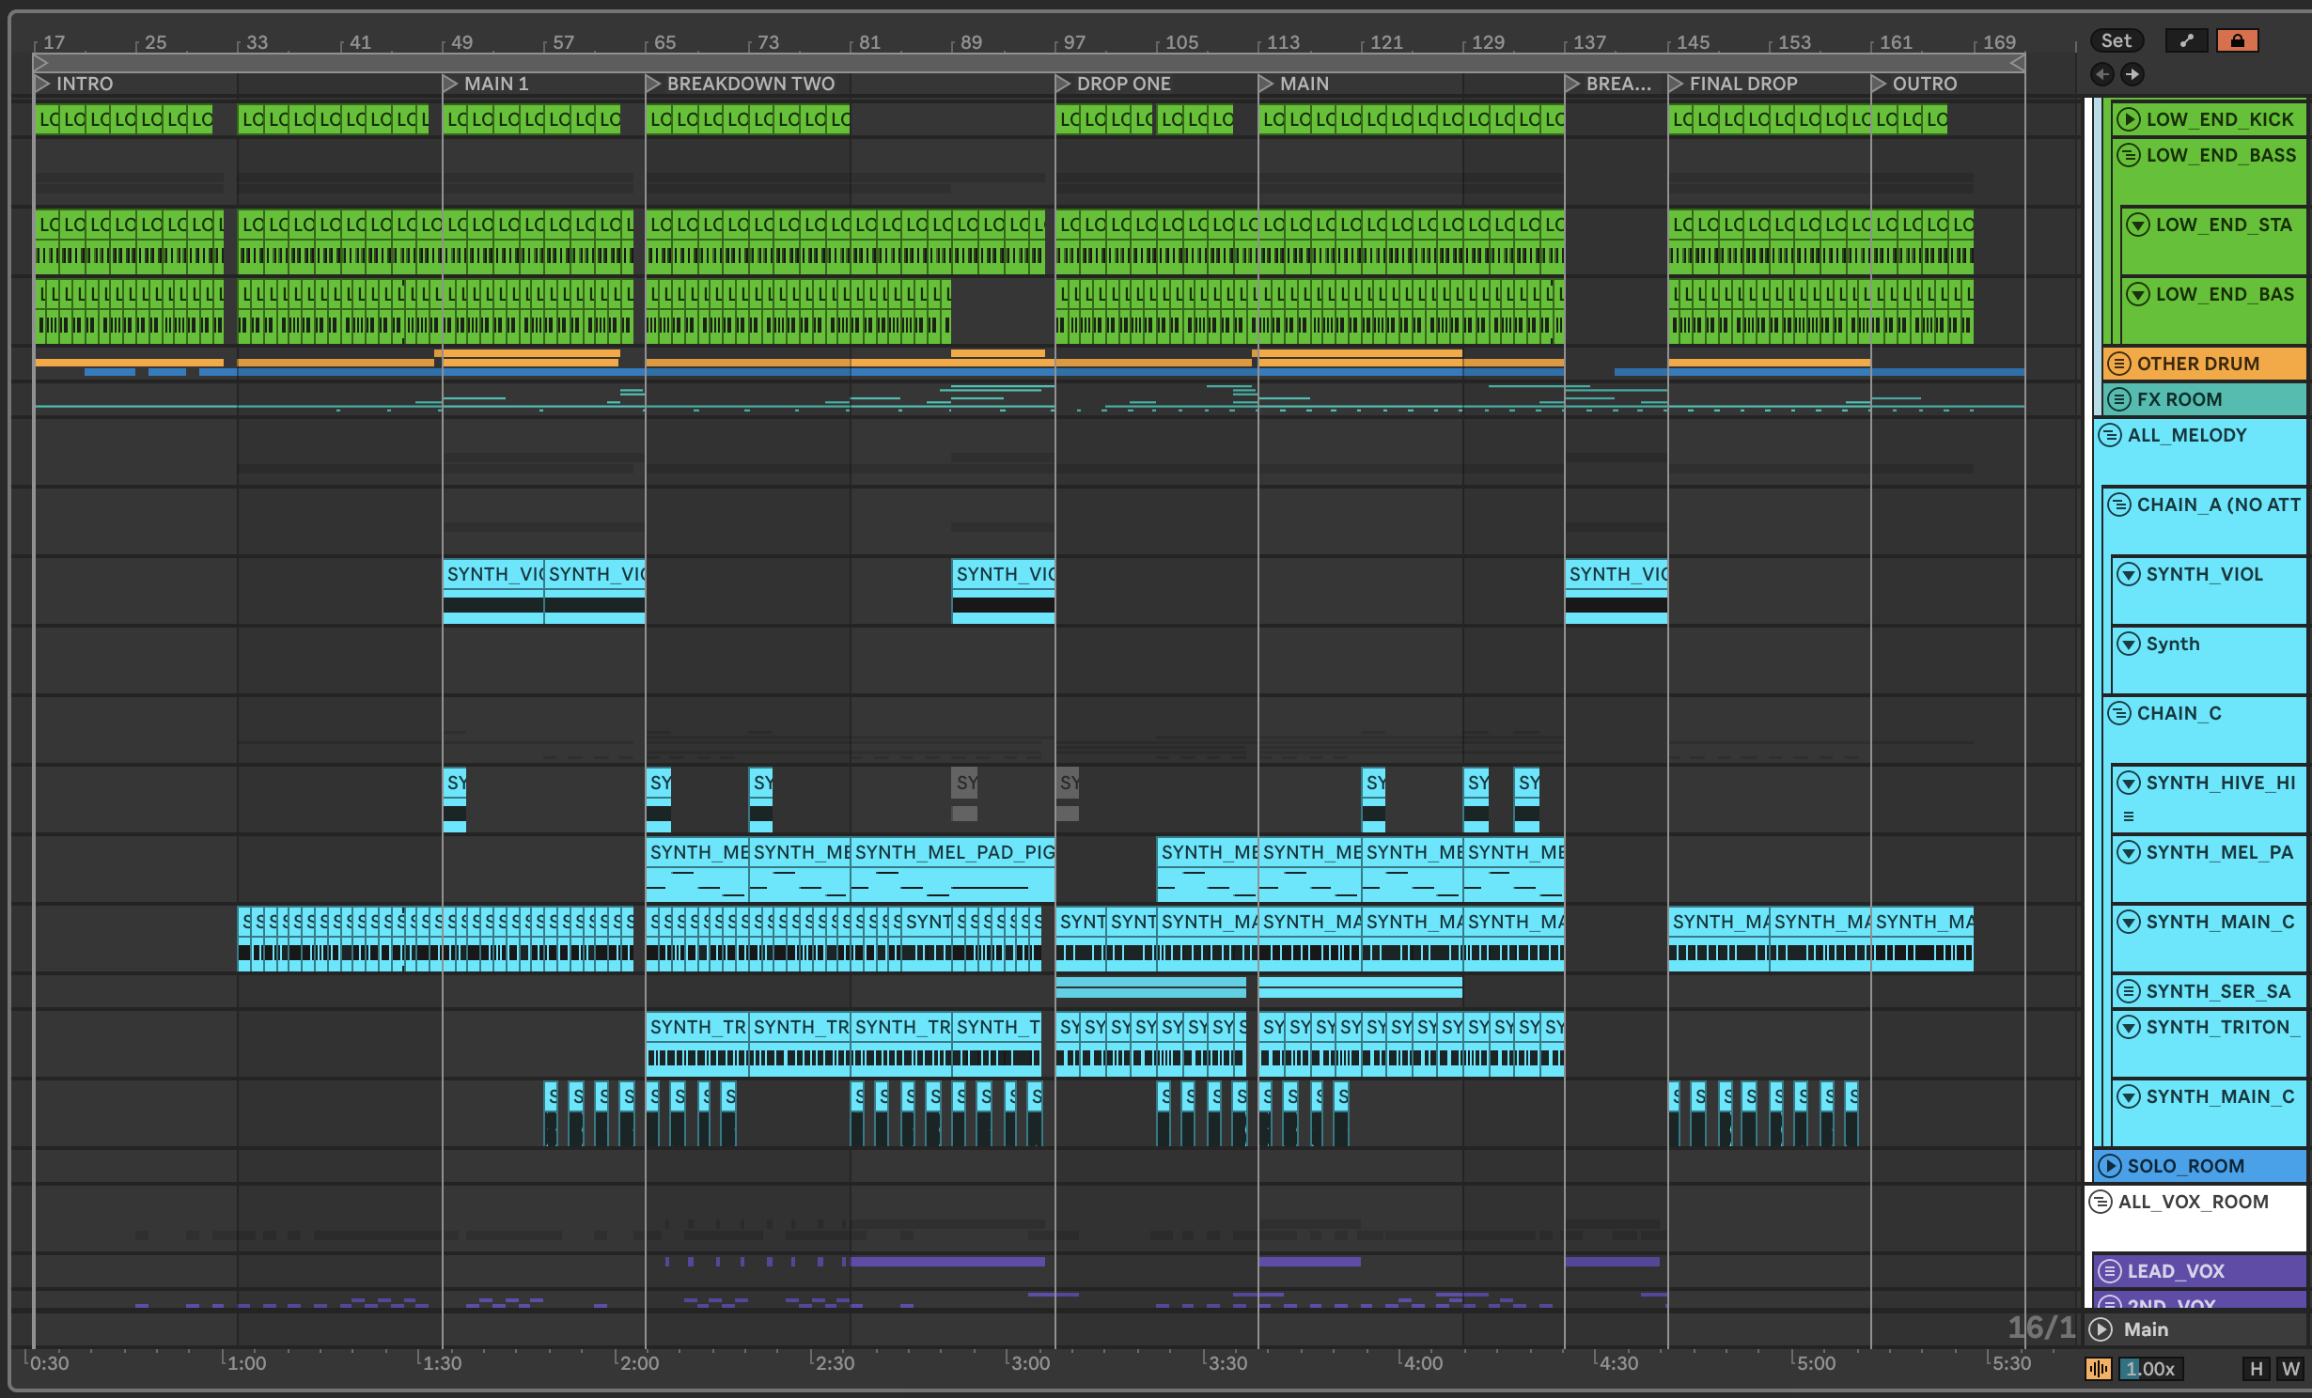This screenshot has height=1398, width=2312.
Task: Click the Main track play icon
Action: tap(2101, 1329)
